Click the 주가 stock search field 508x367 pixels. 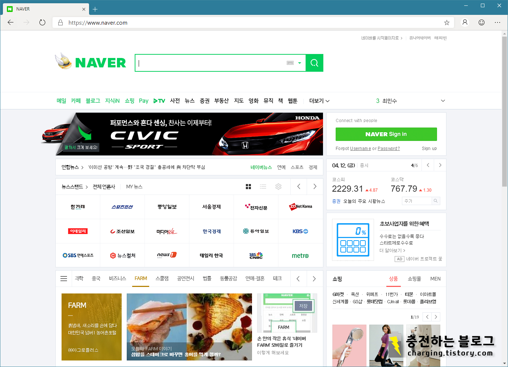[x=417, y=201]
